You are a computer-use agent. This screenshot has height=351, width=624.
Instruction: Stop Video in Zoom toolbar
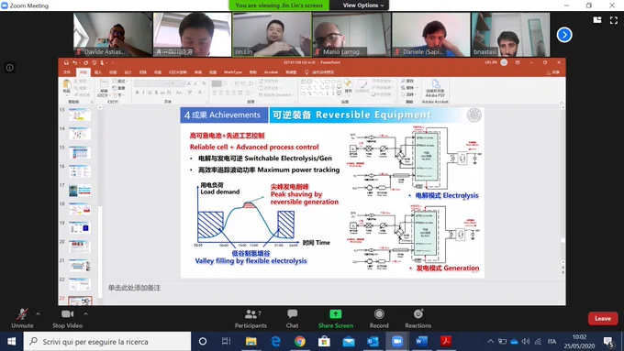[x=67, y=319]
